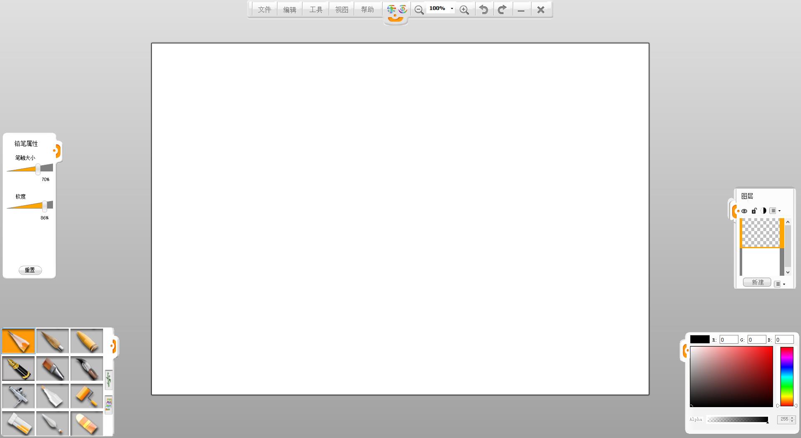Image resolution: width=801 pixels, height=438 pixels.
Task: Click the 重置 button
Action: point(30,270)
